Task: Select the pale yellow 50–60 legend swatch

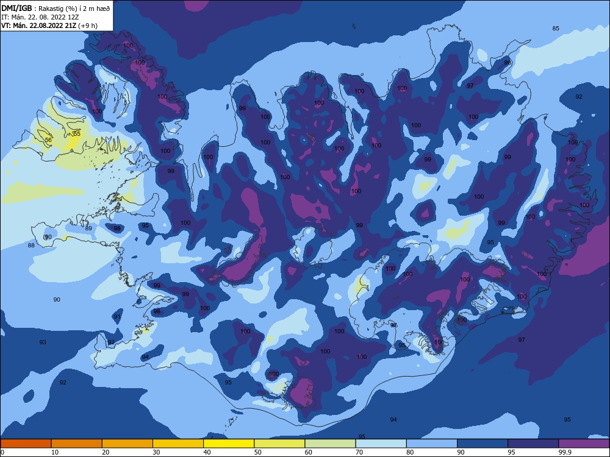Action: (x=280, y=444)
